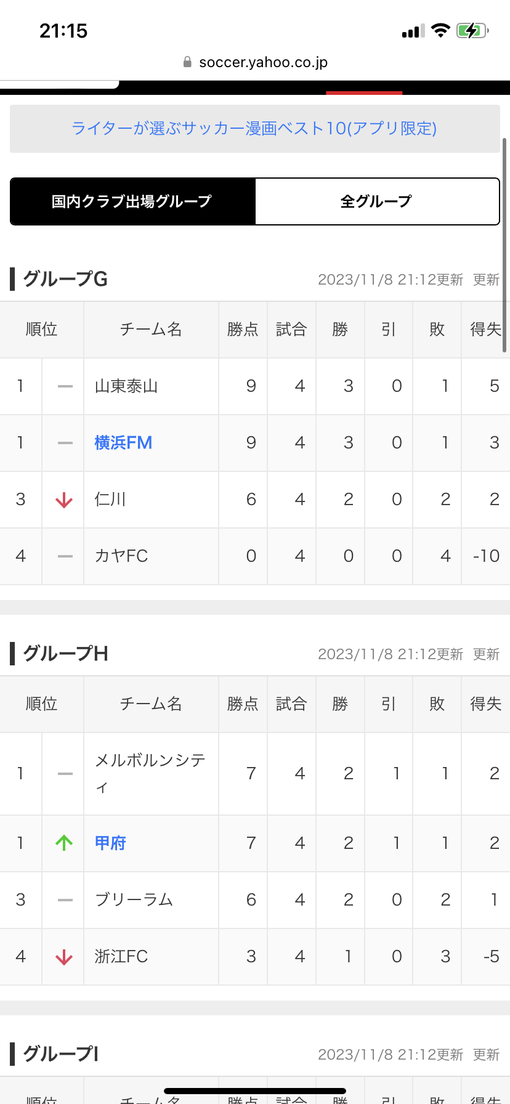The image size is (510, 1104).
Task: Tap the 山東泰山 team row
Action: (126, 386)
